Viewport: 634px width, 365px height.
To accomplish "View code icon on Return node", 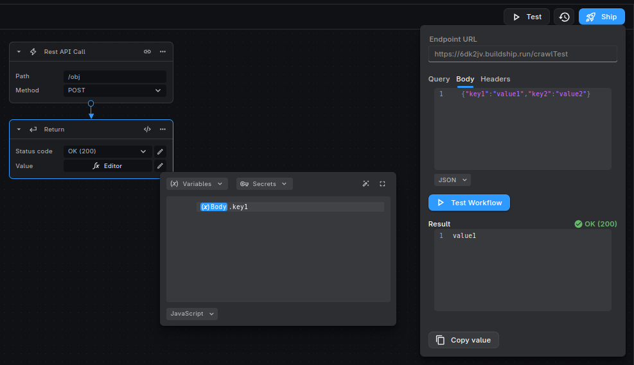I will (147, 129).
